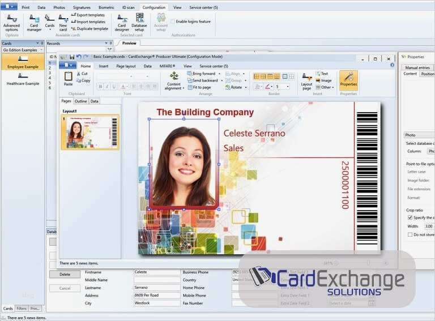Screen dimensions: 435x321
Task: Open Rotate dropdown
Action: click(x=236, y=87)
